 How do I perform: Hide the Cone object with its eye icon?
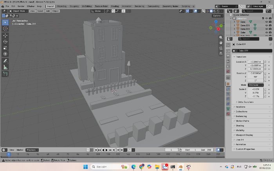click(x=267, y=22)
